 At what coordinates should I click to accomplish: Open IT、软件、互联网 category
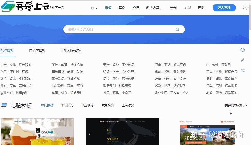(x=218, y=65)
